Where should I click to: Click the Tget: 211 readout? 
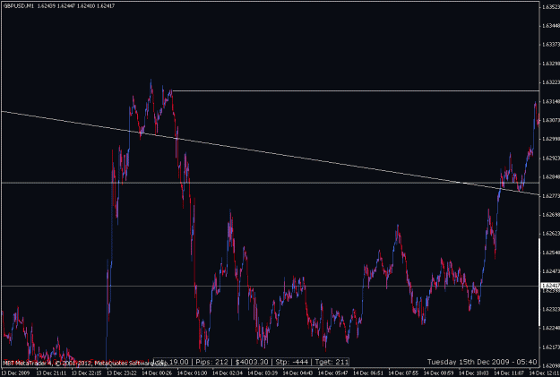coord(332,362)
